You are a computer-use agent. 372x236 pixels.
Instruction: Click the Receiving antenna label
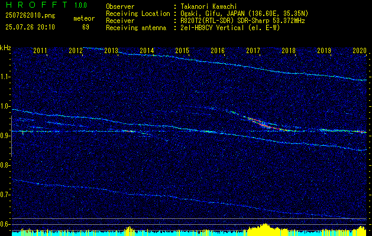coord(136,28)
